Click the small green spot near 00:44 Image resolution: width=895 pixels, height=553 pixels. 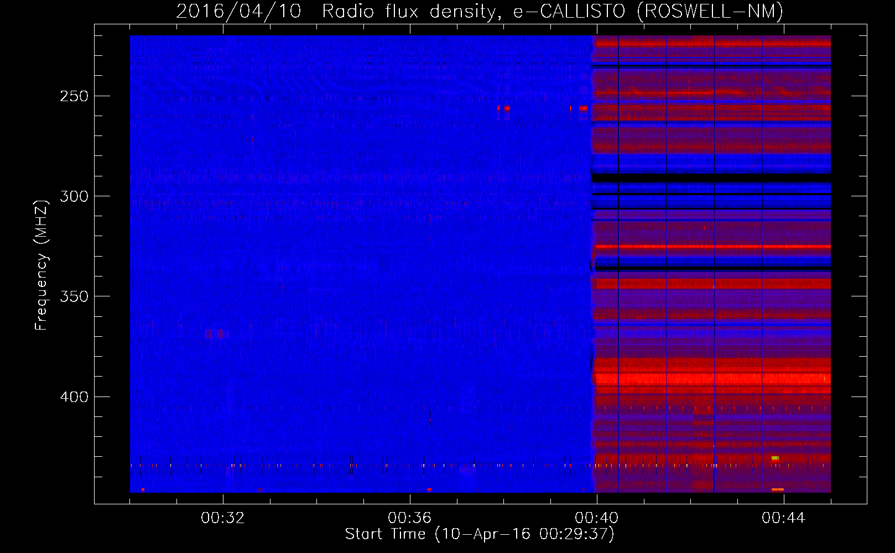(775, 458)
